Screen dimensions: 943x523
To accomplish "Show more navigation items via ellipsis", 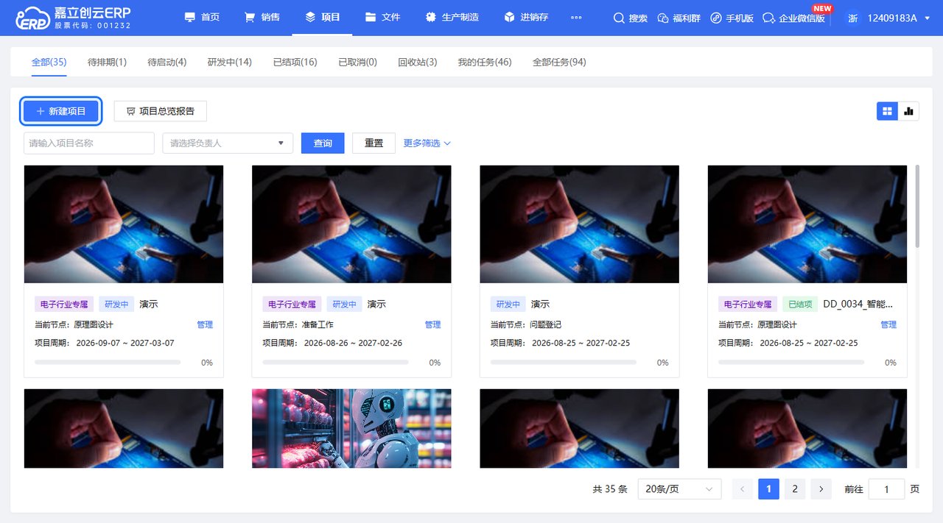I will 576,18.
